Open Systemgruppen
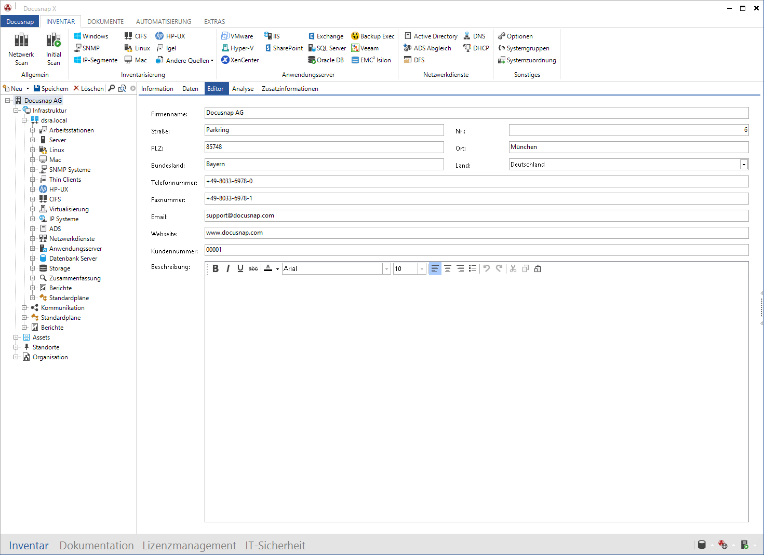764x555 pixels. click(x=524, y=48)
